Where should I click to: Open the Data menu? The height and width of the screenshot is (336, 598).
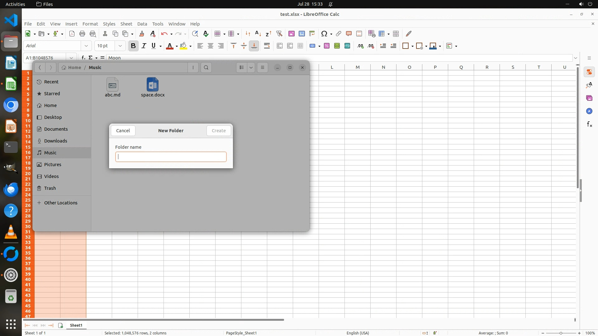click(142, 24)
